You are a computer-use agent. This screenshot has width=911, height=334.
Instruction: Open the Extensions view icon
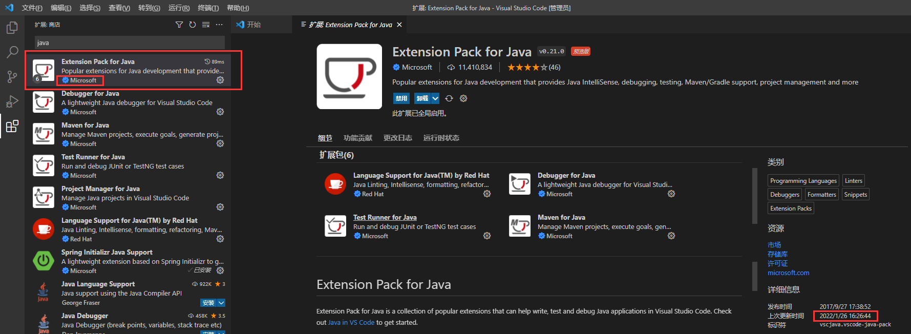pos(12,126)
